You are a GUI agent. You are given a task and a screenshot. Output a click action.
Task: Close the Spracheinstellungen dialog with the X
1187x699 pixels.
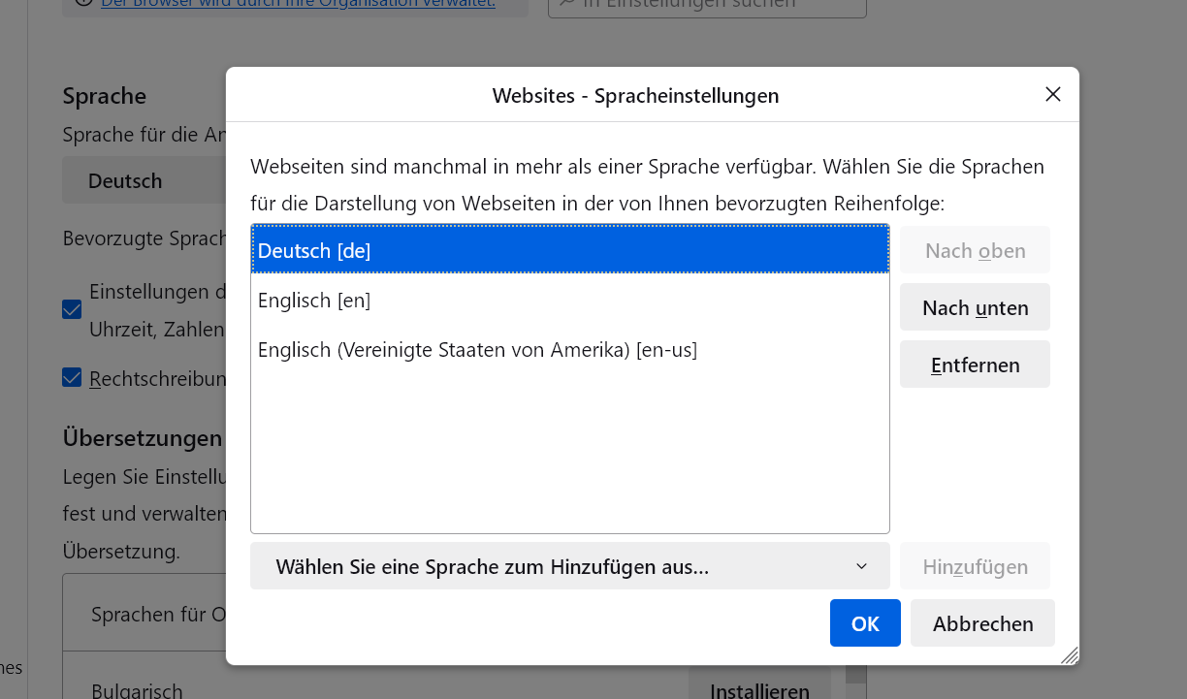pos(1053,94)
